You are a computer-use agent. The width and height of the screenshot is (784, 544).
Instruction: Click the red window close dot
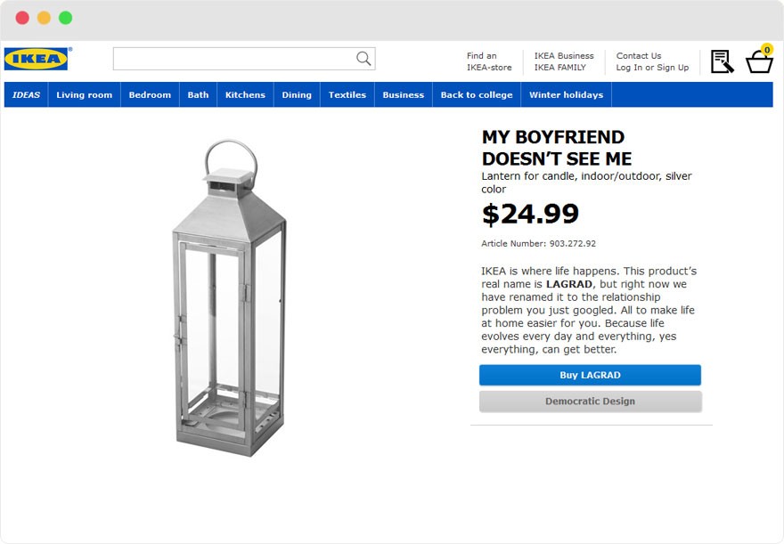click(22, 18)
